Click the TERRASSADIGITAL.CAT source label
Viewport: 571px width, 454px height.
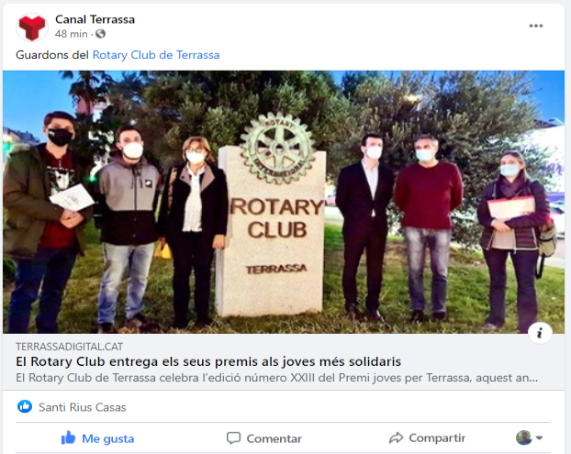point(69,347)
